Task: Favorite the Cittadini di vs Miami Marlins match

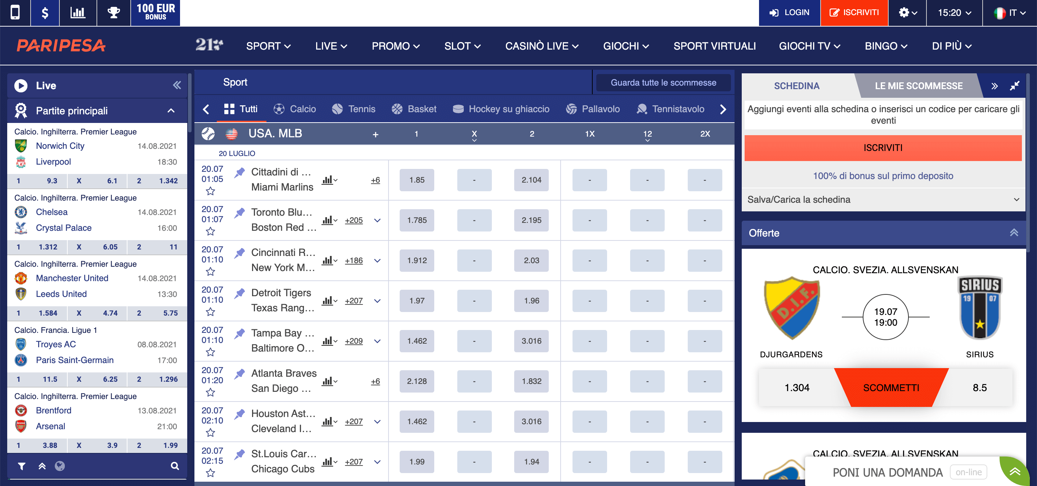Action: (210, 191)
